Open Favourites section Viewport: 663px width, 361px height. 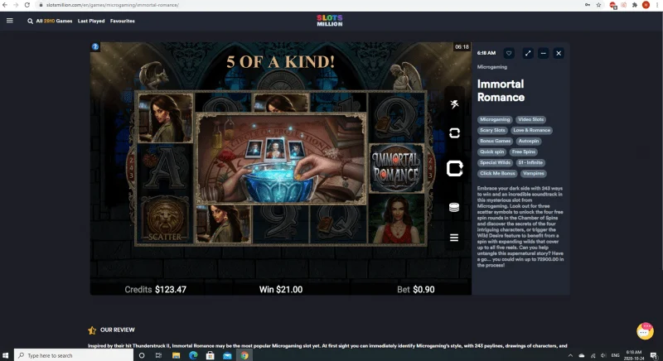[x=122, y=21]
